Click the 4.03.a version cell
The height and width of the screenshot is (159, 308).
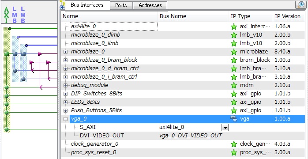pyautogui.click(x=282, y=144)
